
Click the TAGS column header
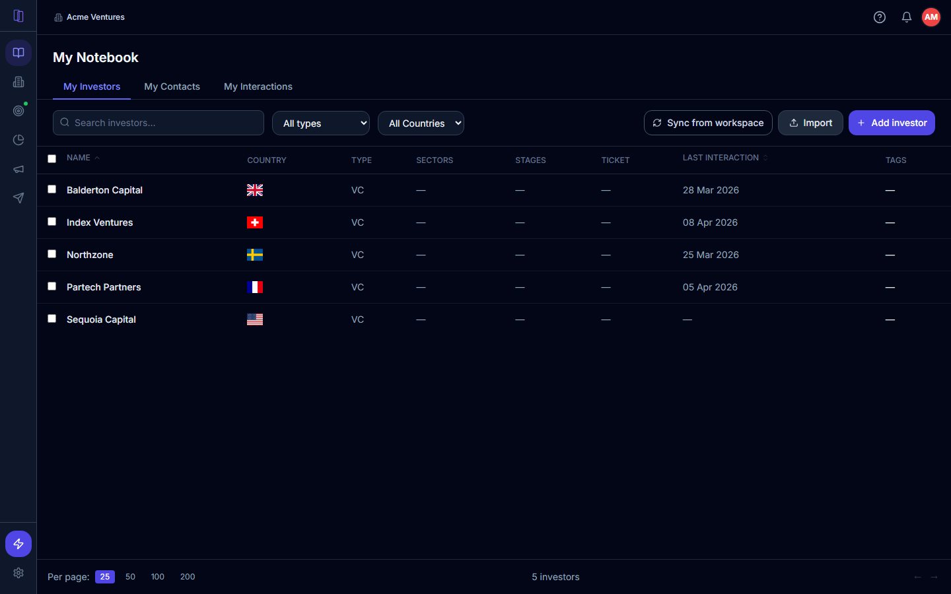pos(896,160)
